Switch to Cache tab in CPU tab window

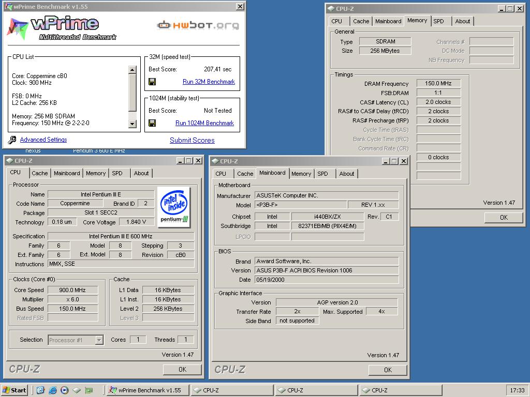pos(39,173)
